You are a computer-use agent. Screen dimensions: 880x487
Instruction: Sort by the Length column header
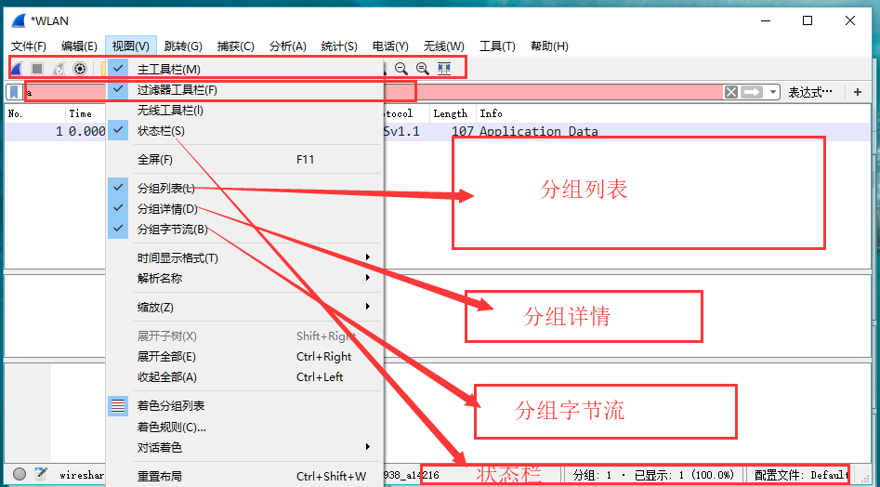(453, 114)
